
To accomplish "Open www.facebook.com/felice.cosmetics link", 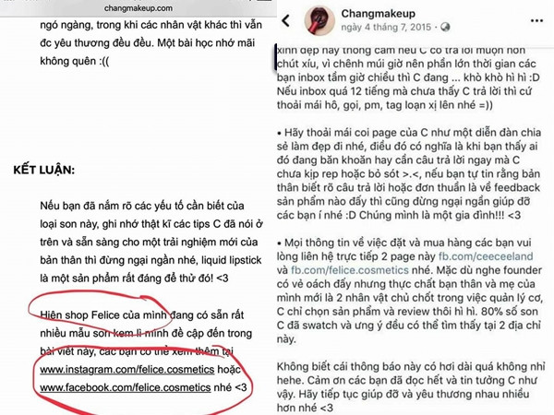I will (126, 387).
